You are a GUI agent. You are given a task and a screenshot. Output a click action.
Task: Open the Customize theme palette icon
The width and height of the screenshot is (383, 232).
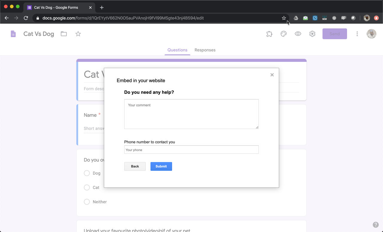point(283,34)
